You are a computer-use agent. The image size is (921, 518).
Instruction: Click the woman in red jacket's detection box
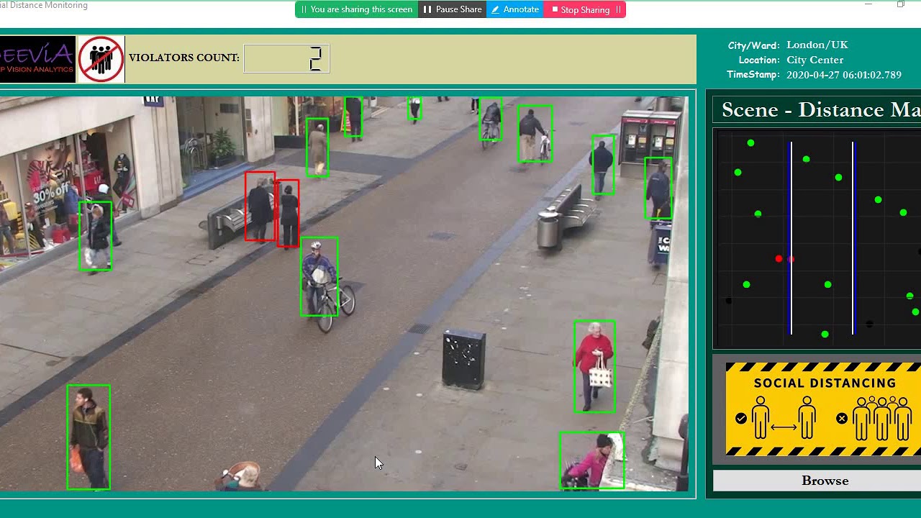pos(594,367)
